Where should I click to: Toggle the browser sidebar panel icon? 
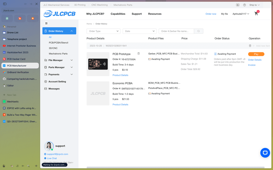[x=5, y=4]
